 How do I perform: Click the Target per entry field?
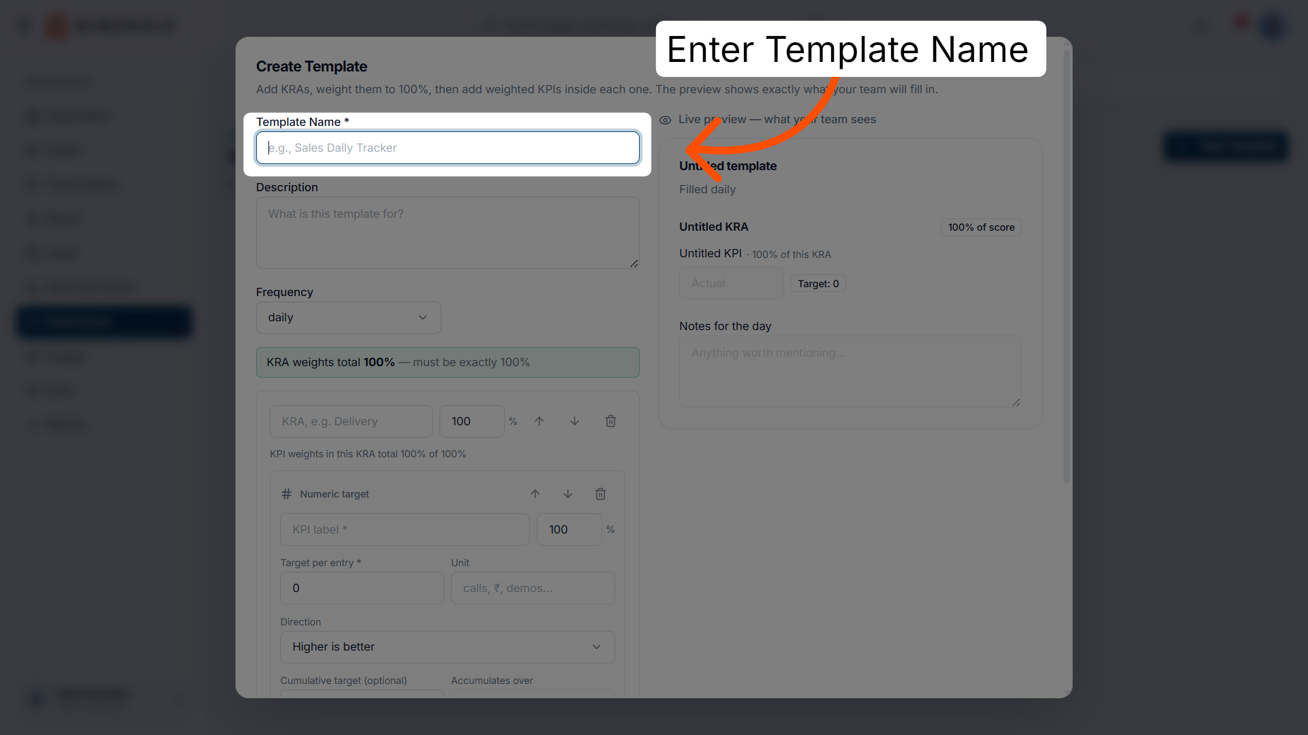click(x=362, y=588)
